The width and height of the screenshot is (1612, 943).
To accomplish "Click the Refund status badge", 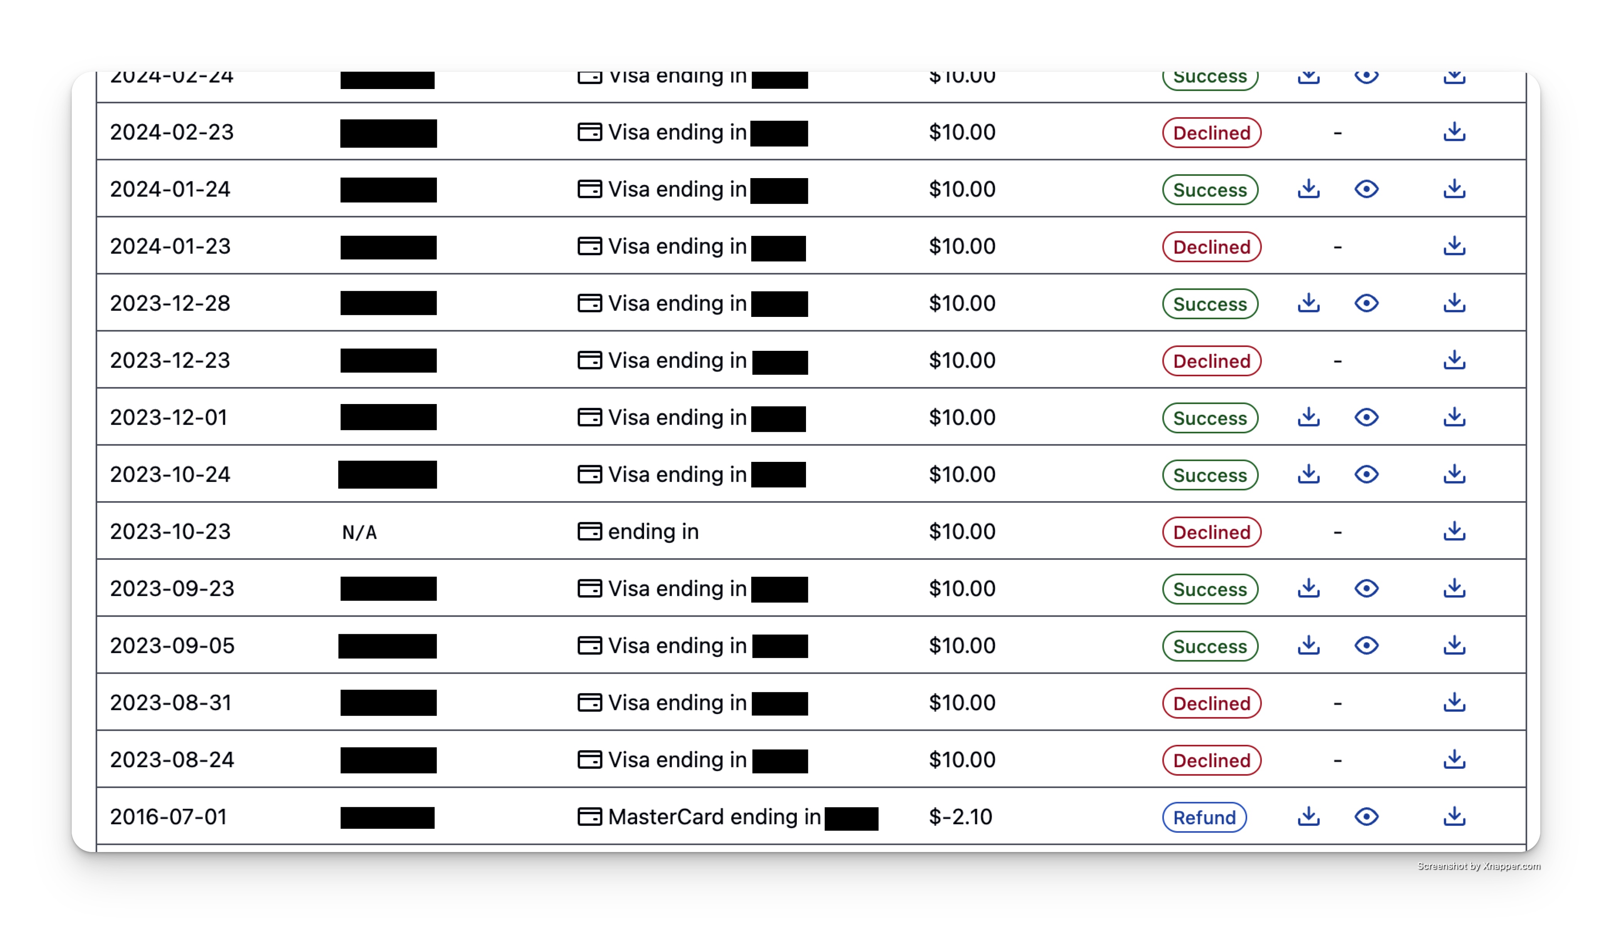I will (1204, 818).
